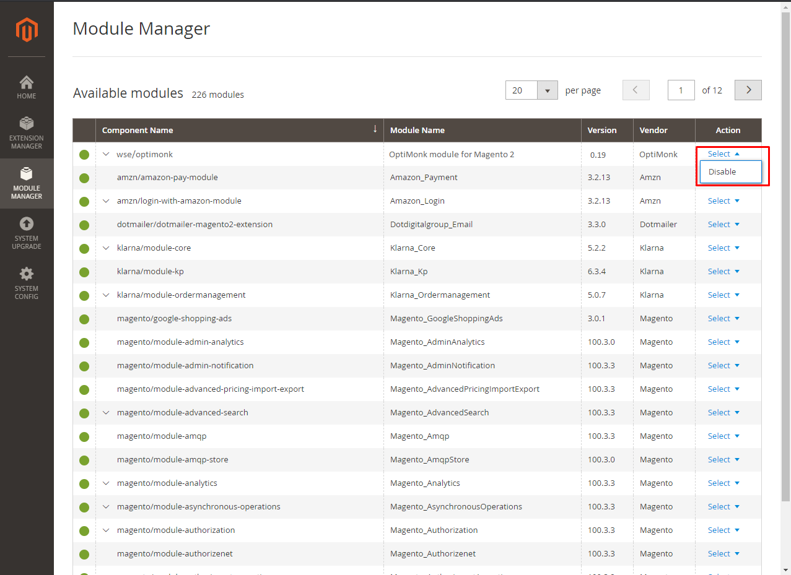
Task: Click the Klarna_Kp module name cell
Action: [x=409, y=272]
